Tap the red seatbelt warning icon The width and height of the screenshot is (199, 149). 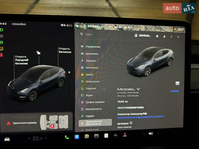tap(2, 55)
